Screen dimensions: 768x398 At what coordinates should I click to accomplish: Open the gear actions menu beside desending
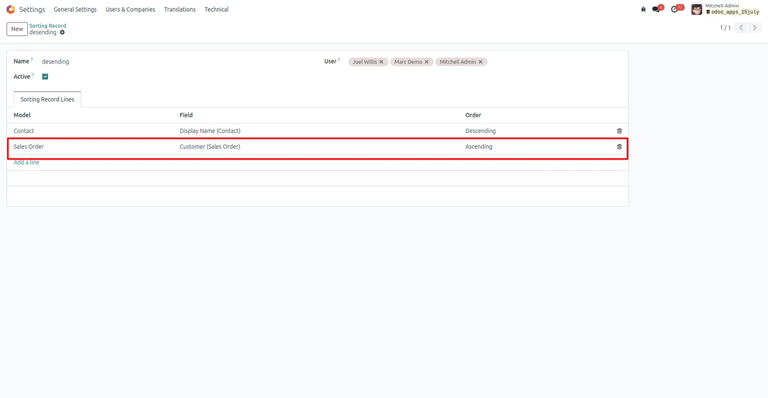pyautogui.click(x=62, y=33)
